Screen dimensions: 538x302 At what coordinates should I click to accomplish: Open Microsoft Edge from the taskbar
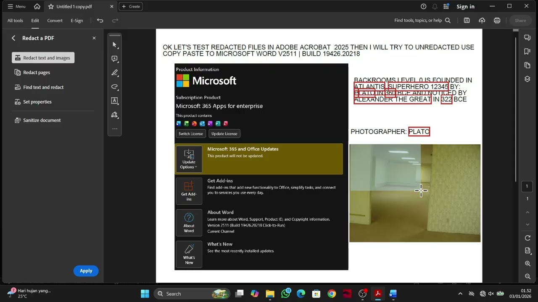coord(301,294)
